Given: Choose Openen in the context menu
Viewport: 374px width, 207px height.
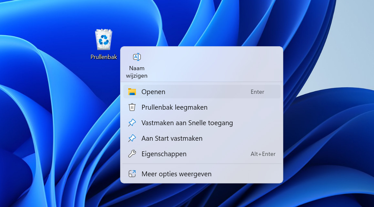Looking at the screenshot, I should click(202, 92).
